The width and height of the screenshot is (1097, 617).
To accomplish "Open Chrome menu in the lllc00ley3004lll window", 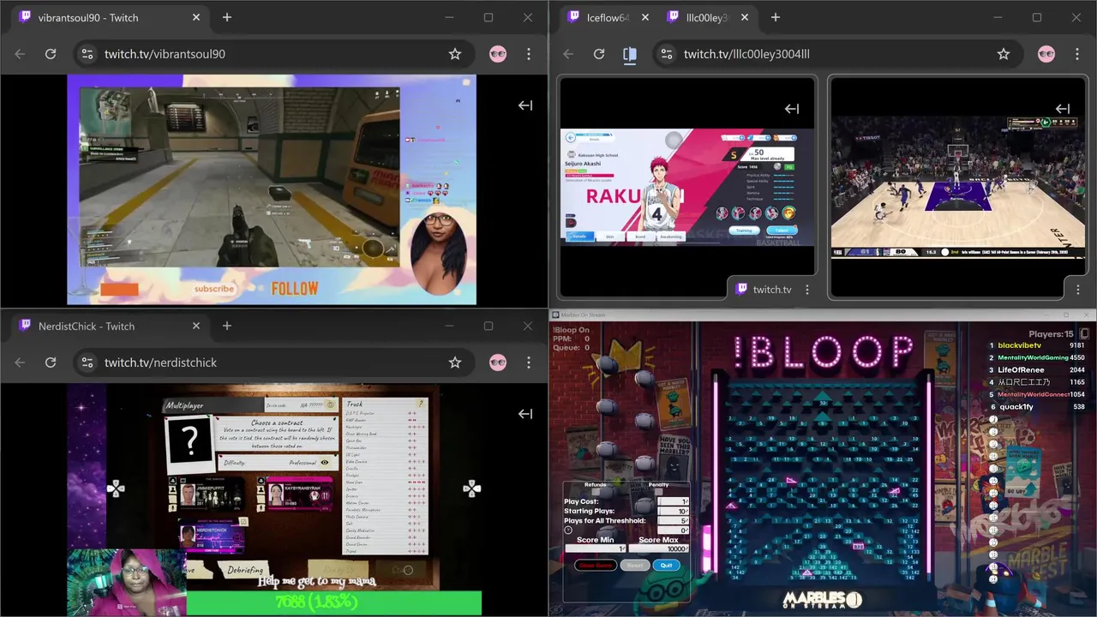I will coord(1077,54).
